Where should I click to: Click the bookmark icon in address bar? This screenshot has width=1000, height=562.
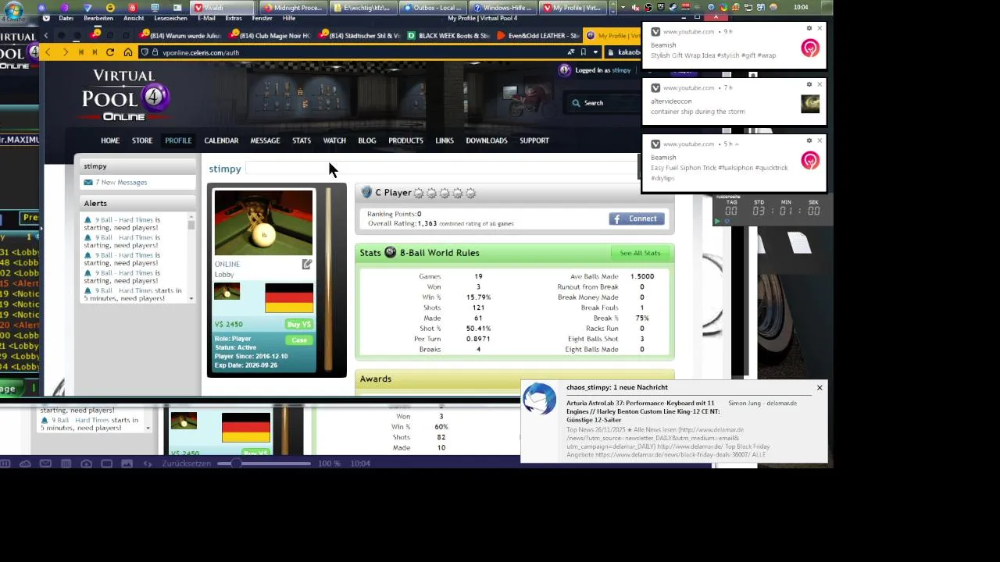click(x=583, y=52)
